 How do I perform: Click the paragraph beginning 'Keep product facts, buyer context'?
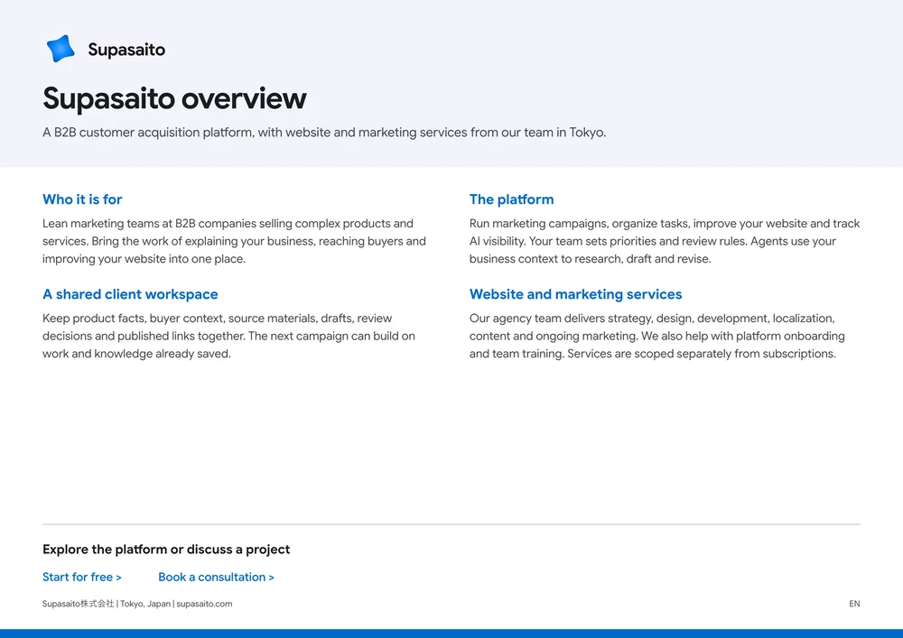pos(229,336)
